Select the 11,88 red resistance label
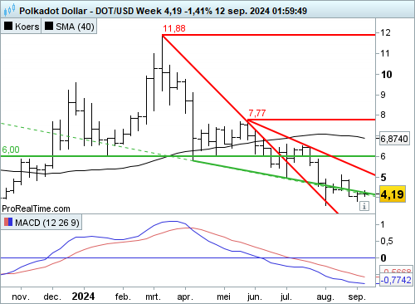415x304 pixels. pyautogui.click(x=174, y=28)
